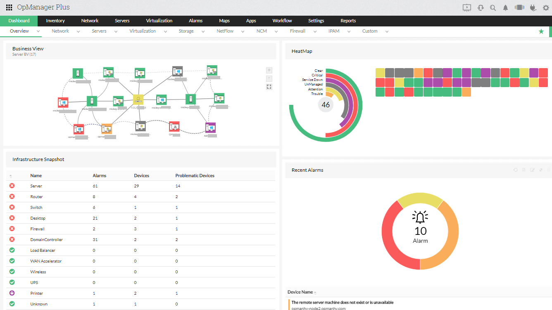Screen dimensions: 552x310
Task: Open the Switch row link
Action: pyautogui.click(x=36, y=208)
